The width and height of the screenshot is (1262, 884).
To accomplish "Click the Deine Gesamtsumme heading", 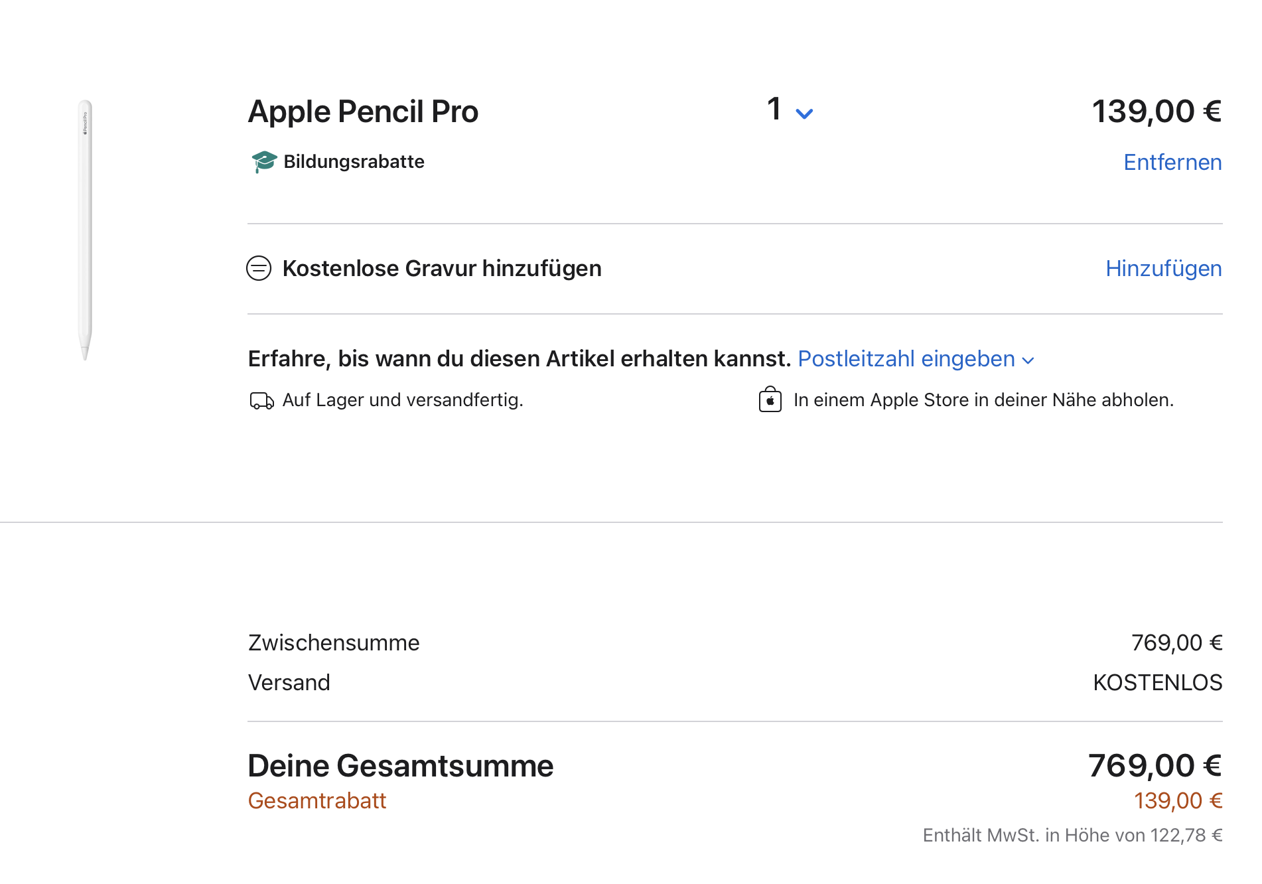I will pos(400,766).
